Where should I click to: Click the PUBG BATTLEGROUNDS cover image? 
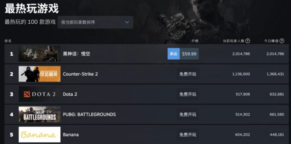[x=40, y=114]
